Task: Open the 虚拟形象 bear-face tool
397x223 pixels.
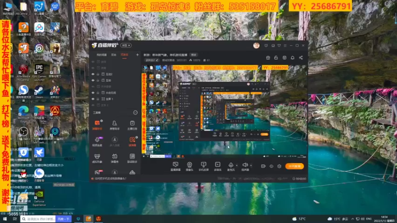Action: pos(97,158)
